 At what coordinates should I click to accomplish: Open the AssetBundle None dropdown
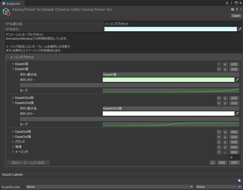tap(109, 187)
